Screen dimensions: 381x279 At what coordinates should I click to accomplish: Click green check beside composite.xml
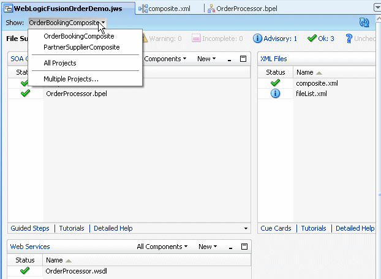[275, 83]
